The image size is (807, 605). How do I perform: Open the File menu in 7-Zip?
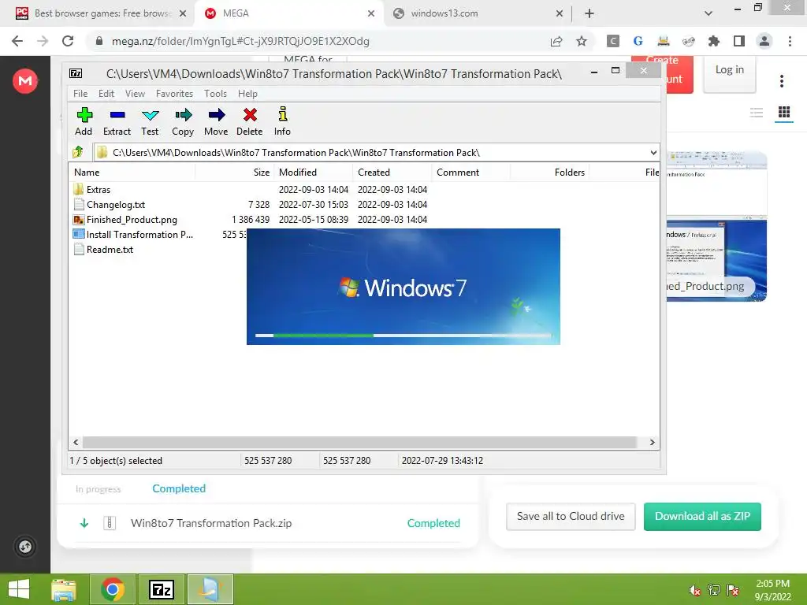tap(80, 94)
